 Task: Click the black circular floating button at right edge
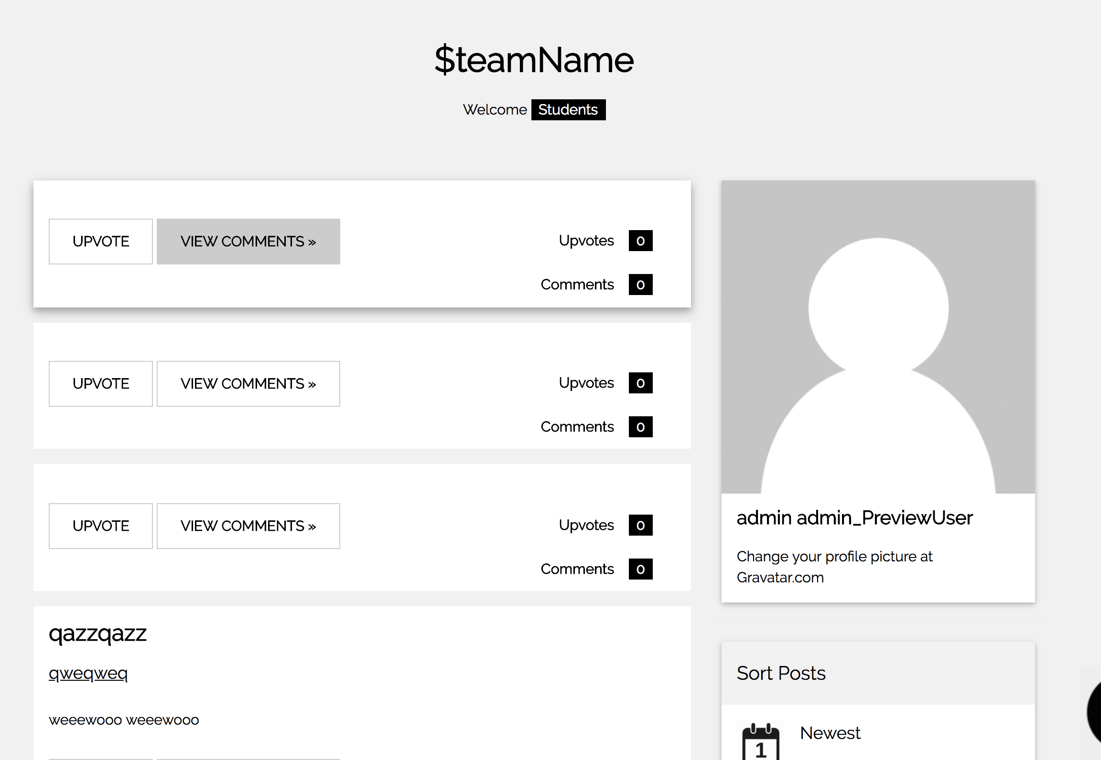pos(1094,711)
